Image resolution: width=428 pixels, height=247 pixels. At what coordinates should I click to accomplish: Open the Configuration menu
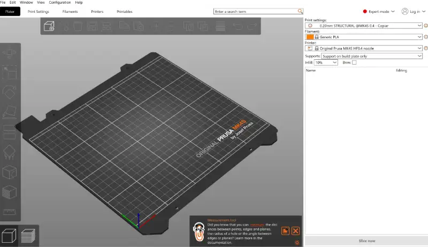(x=60, y=3)
